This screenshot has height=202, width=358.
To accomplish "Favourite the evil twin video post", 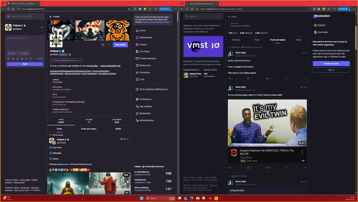I will 268,167.
